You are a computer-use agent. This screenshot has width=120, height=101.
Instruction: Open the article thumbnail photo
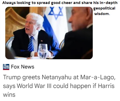click(49, 33)
